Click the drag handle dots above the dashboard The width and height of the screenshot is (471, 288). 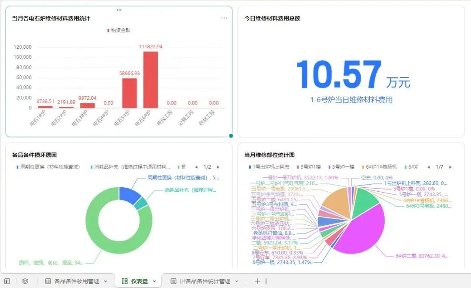coord(119,9)
